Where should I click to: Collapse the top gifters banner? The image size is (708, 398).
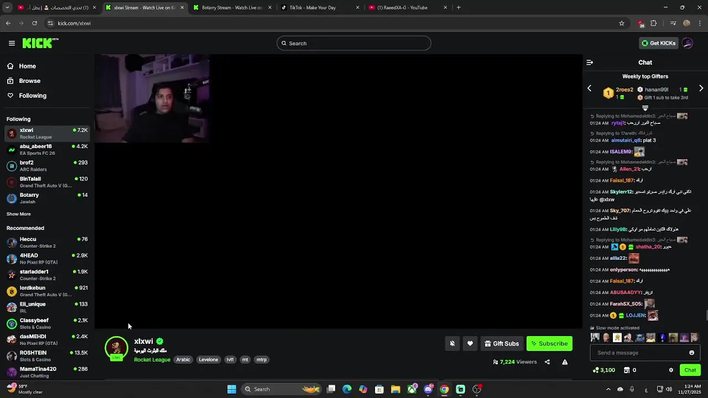point(645,108)
